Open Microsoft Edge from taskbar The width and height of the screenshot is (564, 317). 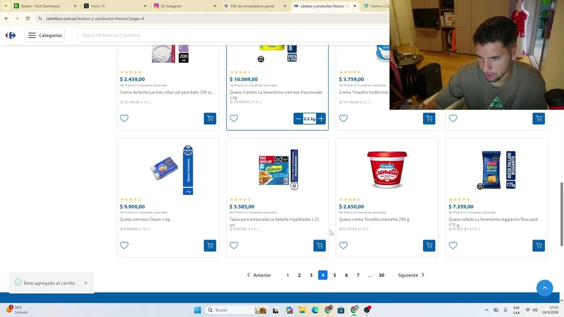click(315, 310)
